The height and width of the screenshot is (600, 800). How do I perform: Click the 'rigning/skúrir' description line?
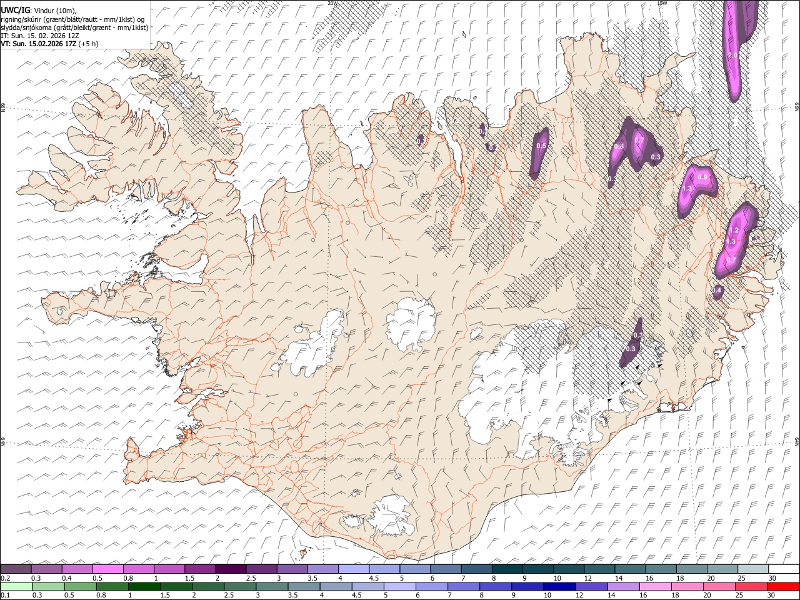(x=72, y=19)
